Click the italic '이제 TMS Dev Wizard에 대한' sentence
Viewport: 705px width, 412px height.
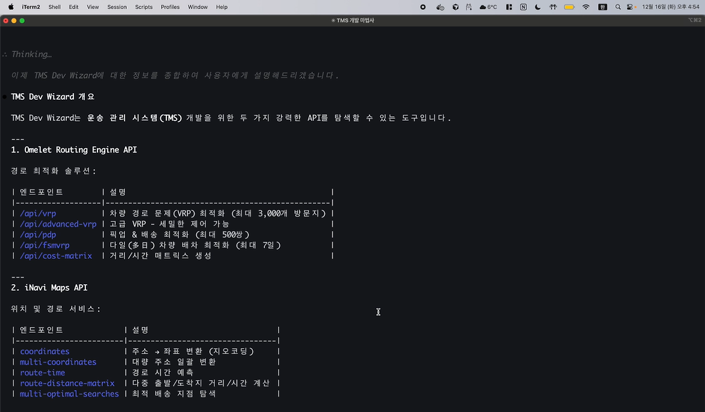[x=175, y=75]
